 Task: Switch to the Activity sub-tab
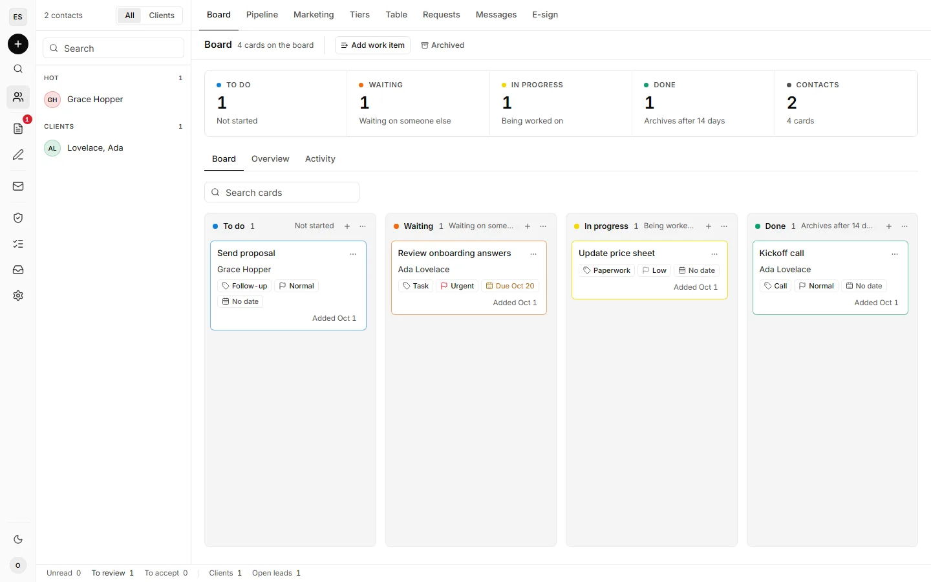click(320, 159)
